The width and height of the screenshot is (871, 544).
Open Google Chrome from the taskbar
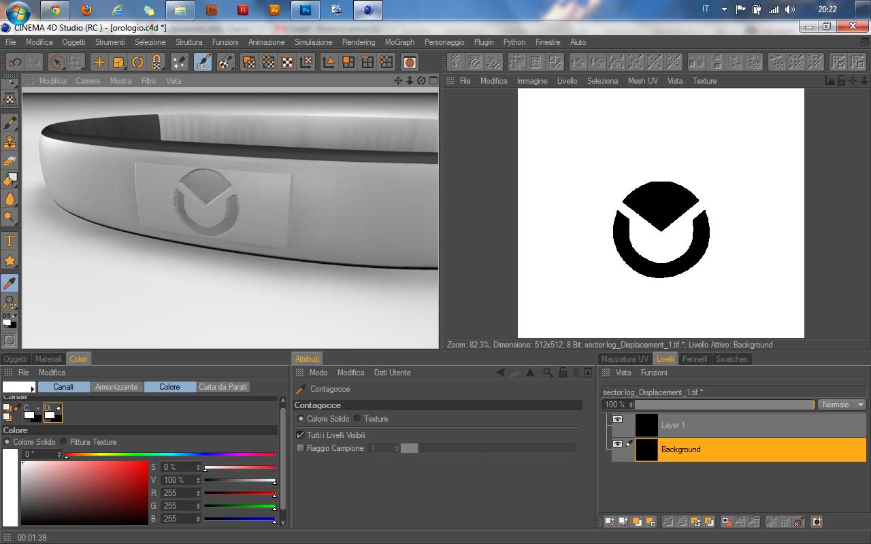(55, 10)
